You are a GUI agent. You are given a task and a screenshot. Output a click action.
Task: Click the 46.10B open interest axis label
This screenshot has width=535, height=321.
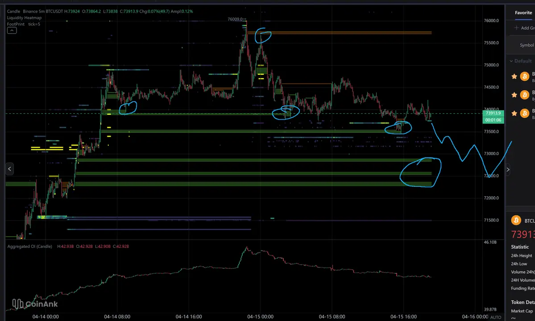[490, 242]
